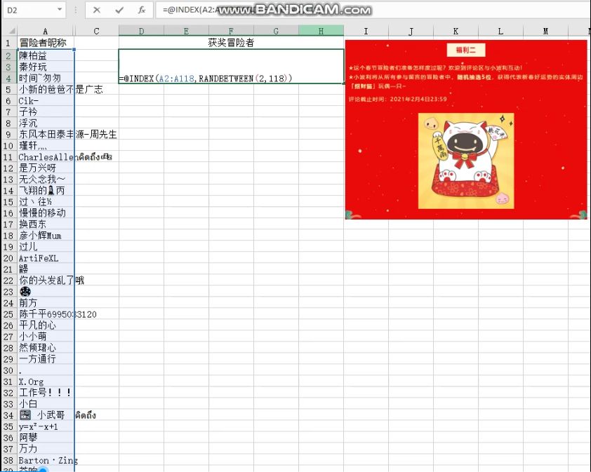Select the cell containing 小白
Image resolution: width=591 pixels, height=472 pixels.
(x=45, y=404)
